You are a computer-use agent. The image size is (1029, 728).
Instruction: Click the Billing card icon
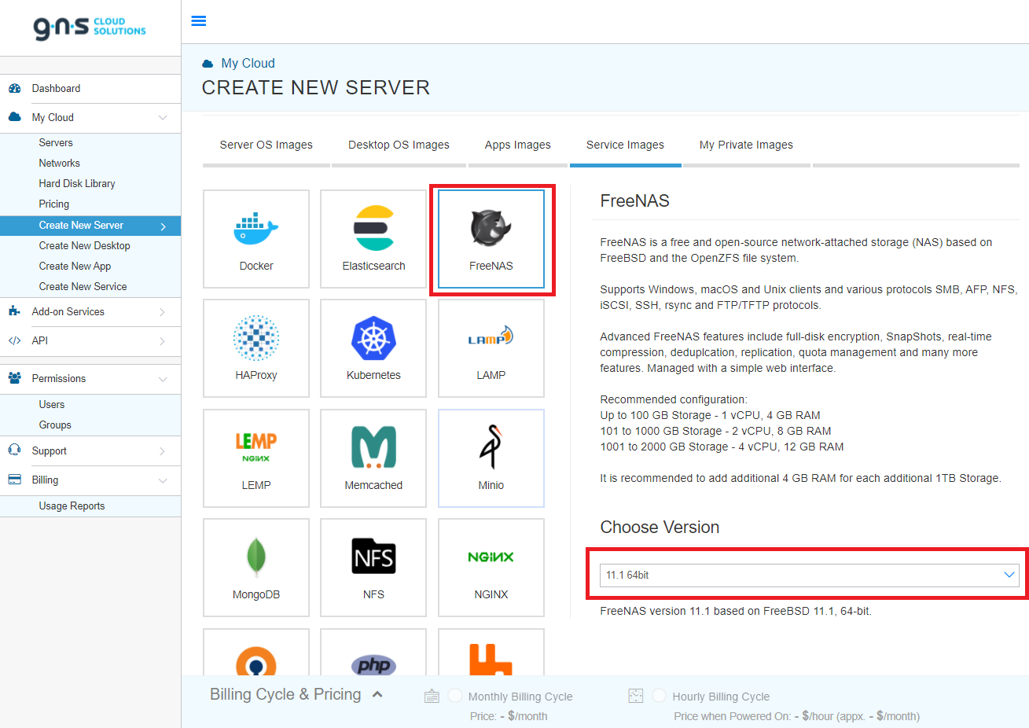tap(14, 480)
